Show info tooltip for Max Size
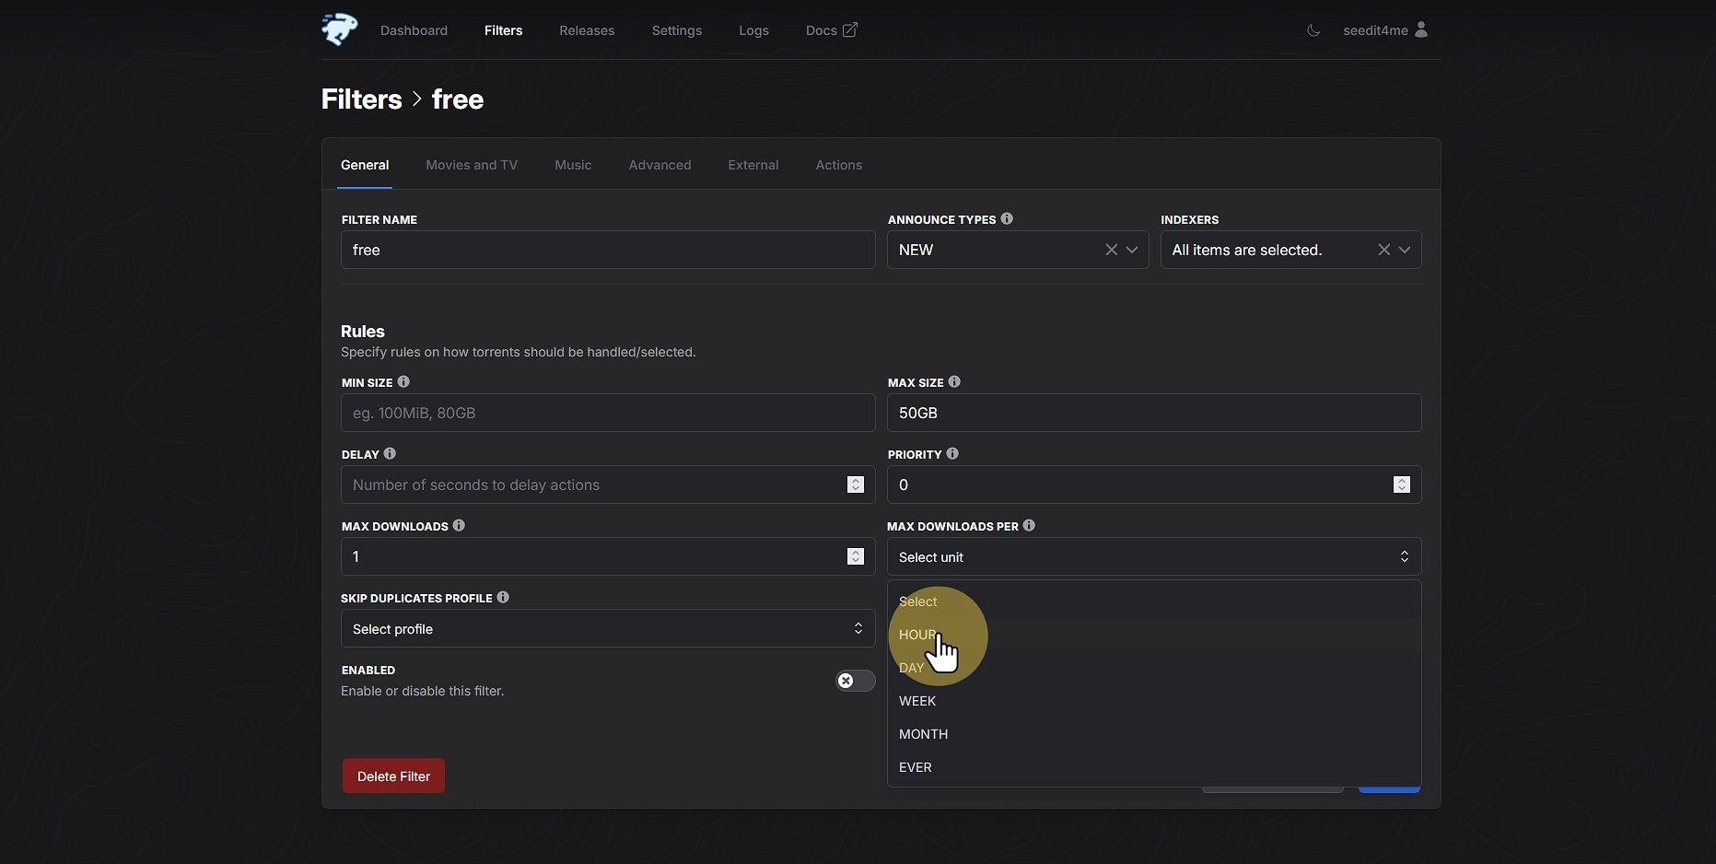 954,381
